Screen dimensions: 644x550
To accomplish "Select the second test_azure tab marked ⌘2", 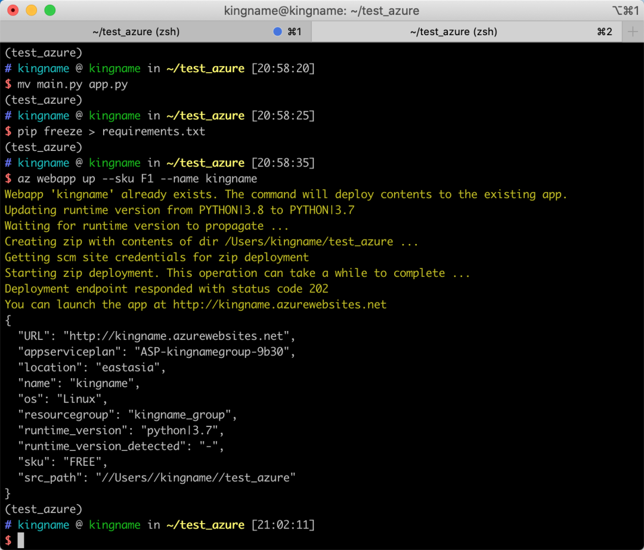I will point(453,32).
